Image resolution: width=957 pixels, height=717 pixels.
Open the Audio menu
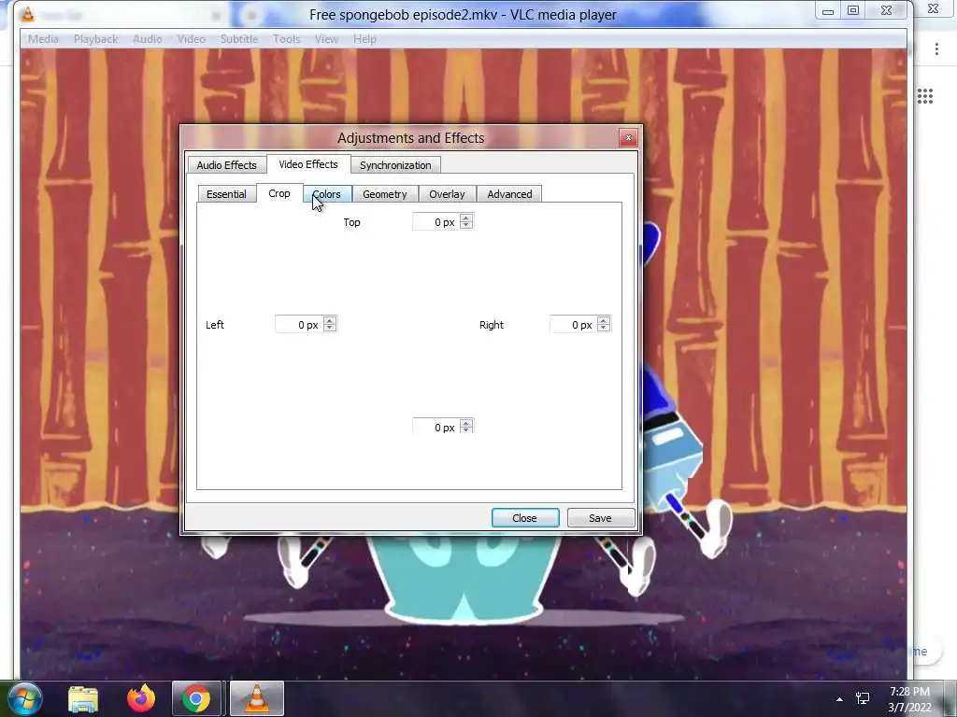(148, 39)
